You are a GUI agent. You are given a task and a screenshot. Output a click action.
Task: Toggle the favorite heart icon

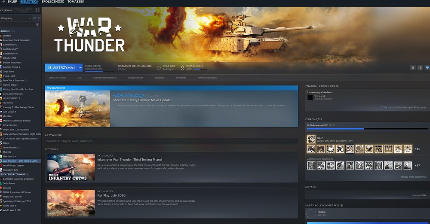427,68
